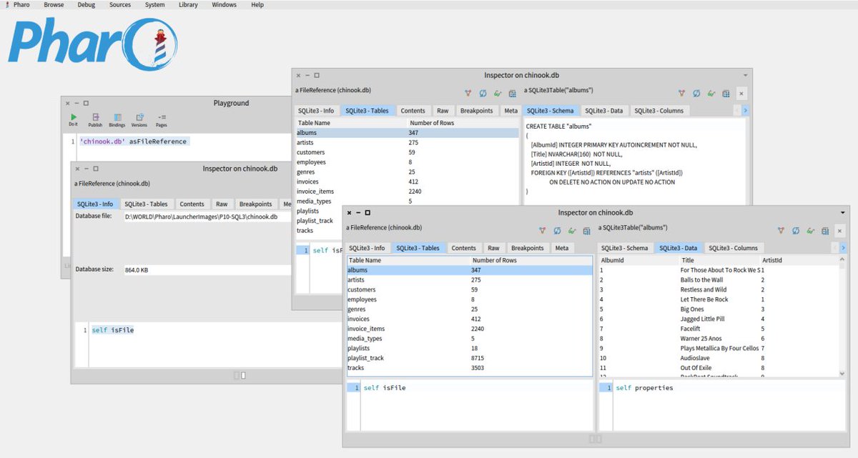Click the hierarchy icon beside SQLite3Table in the upper Inspector
The width and height of the screenshot is (858, 458).
682,93
